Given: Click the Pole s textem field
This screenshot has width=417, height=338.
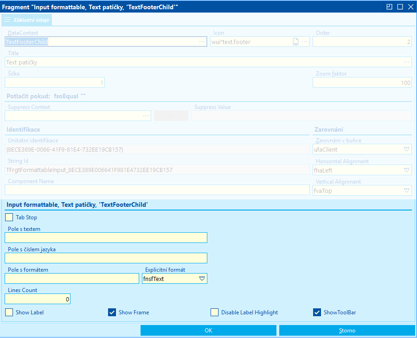Looking at the screenshot, I should coord(106,237).
